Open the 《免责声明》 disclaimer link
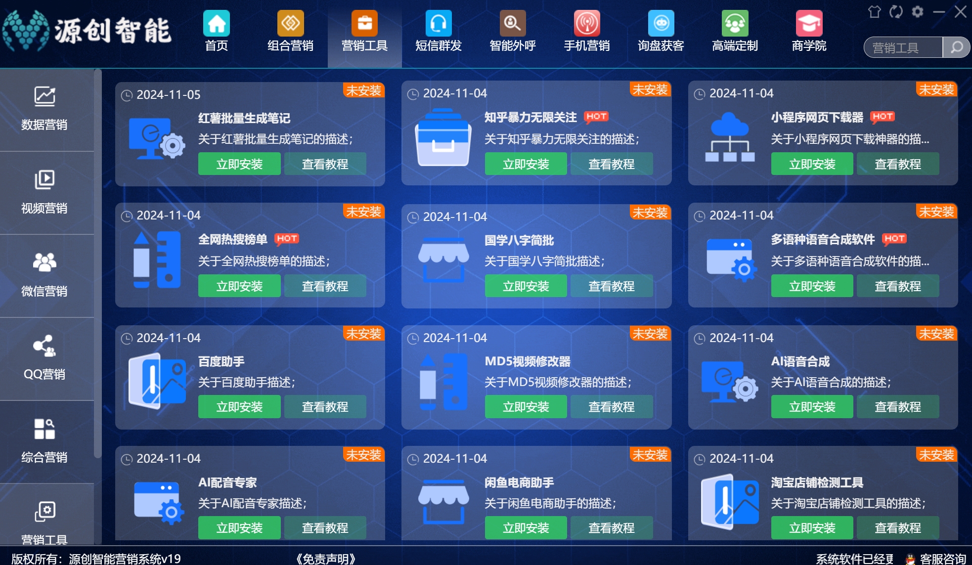 [x=326, y=559]
